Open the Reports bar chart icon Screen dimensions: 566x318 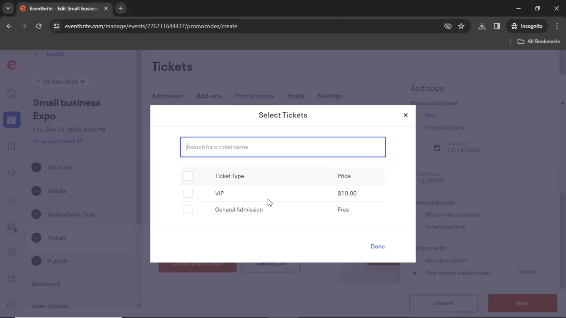tap(11, 199)
